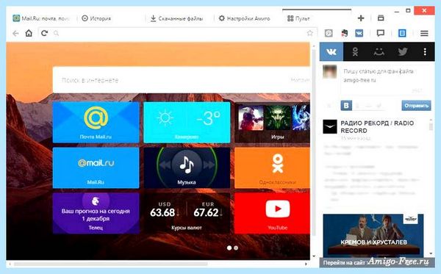Click the horizontal scrollbar at bottom
This screenshot has width=441, height=274.
click(x=111, y=264)
